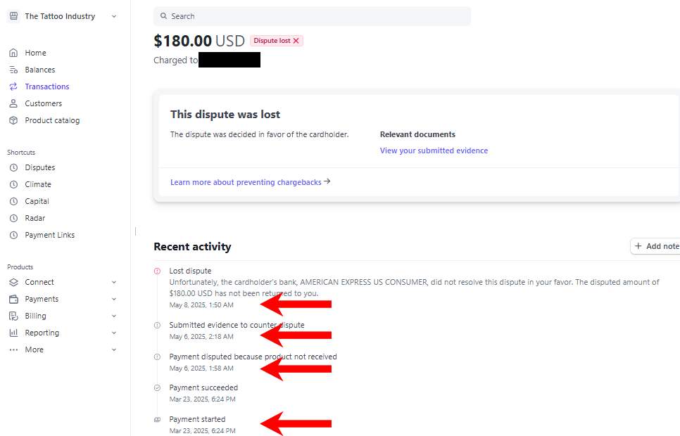Click the Billing icon in sidebar
680x436 pixels.
pos(13,316)
